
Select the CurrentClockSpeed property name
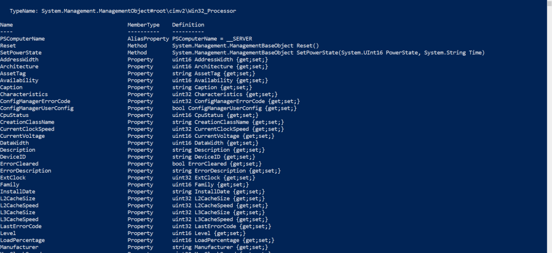[x=27, y=129]
